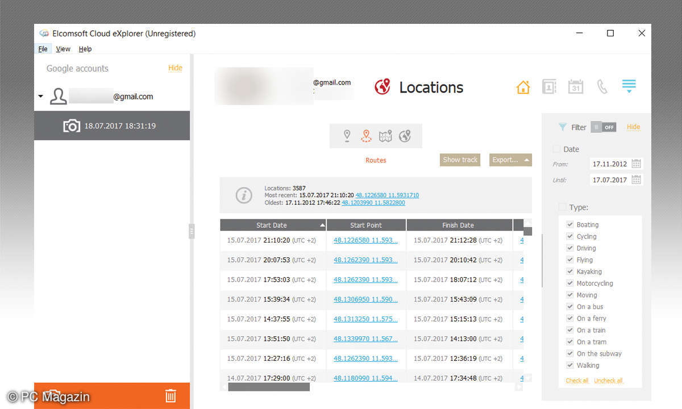Uncheck the On a train type
This screenshot has height=409, width=682.
569,330
